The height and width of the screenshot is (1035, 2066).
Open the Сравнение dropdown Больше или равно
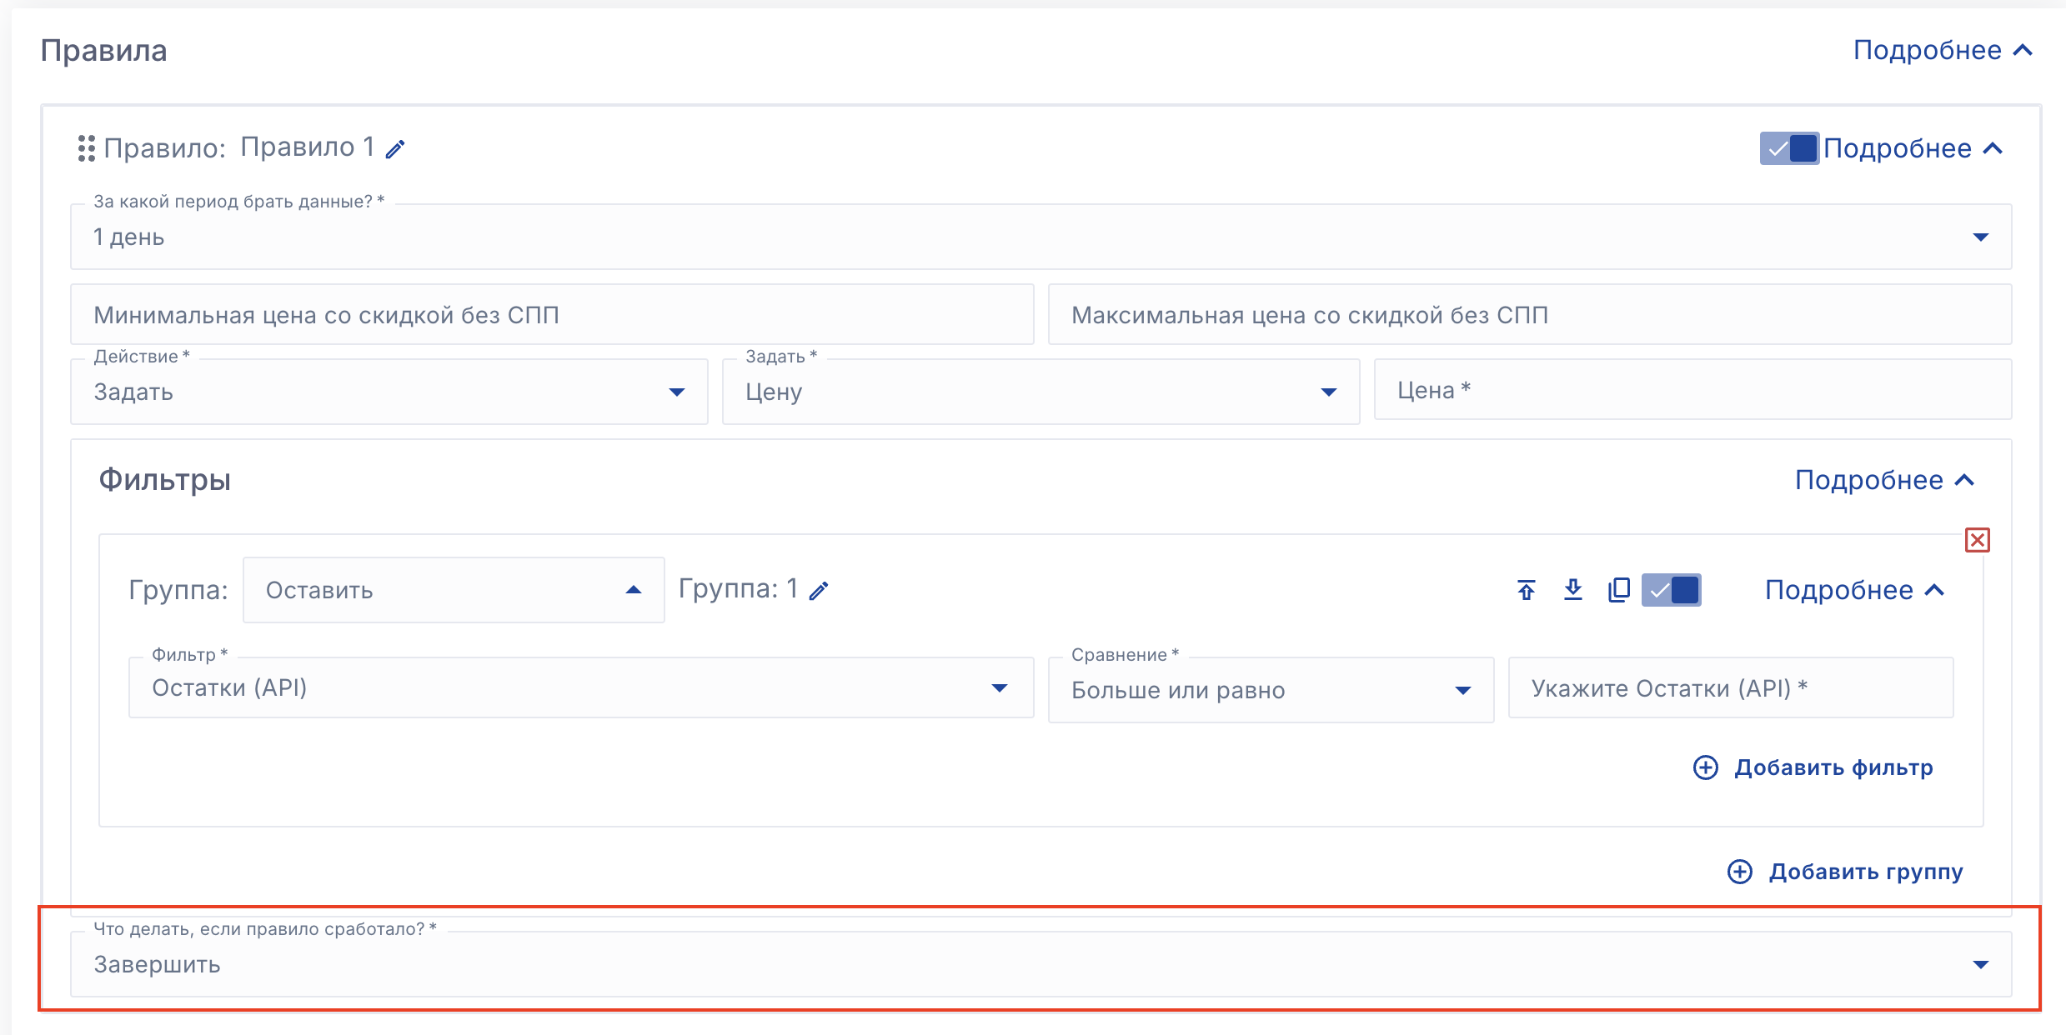[x=1270, y=690]
